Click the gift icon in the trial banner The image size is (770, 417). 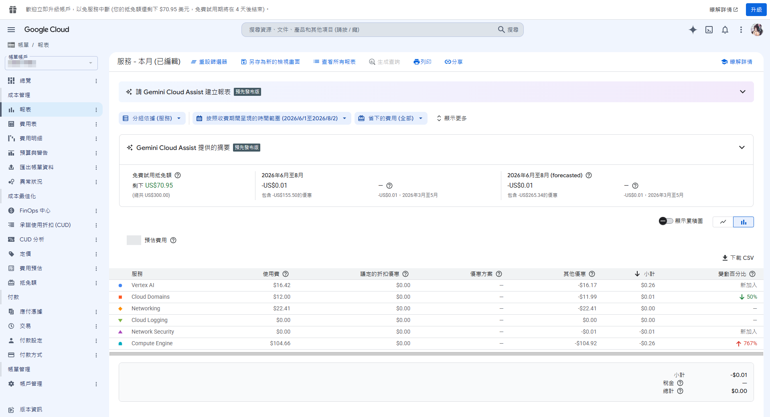(13, 9)
